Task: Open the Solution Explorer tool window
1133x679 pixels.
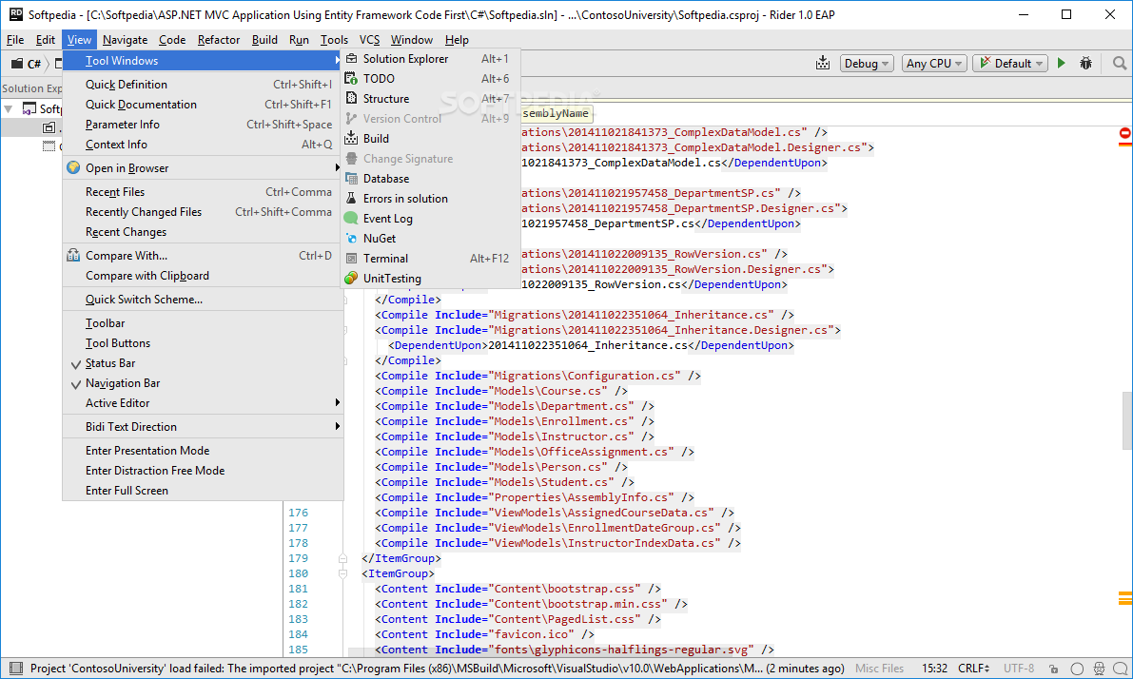Action: (430, 59)
